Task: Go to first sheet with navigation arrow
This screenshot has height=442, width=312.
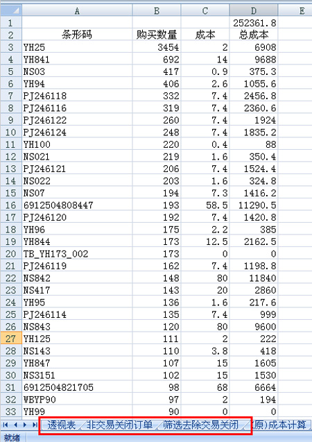Action: click(x=6, y=425)
